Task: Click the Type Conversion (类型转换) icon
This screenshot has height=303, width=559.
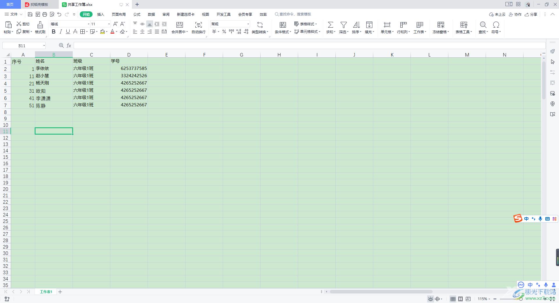Action: point(260,25)
